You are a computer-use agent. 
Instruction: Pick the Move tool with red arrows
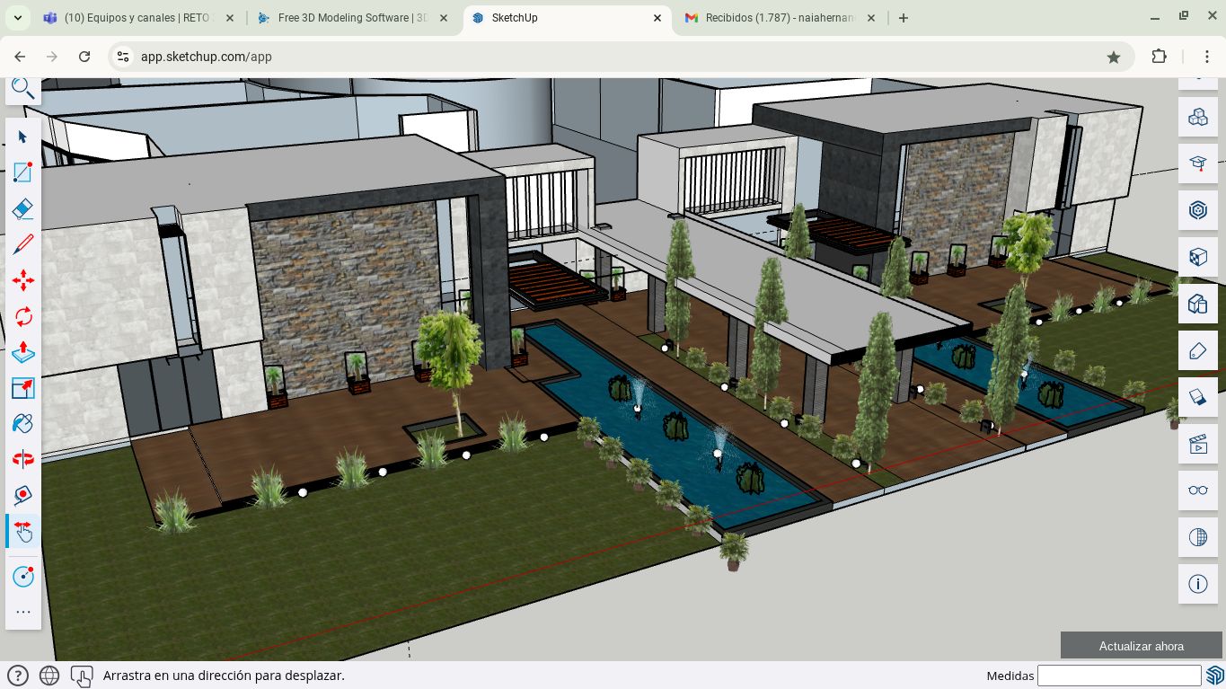click(x=22, y=280)
